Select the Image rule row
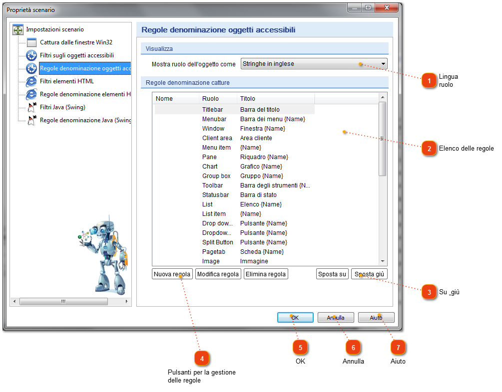The height and width of the screenshot is (392, 502). pyautogui.click(x=234, y=261)
